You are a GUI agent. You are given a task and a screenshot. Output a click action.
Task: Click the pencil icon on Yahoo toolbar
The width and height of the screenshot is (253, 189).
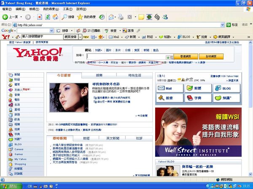pyautogui.click(x=17, y=37)
